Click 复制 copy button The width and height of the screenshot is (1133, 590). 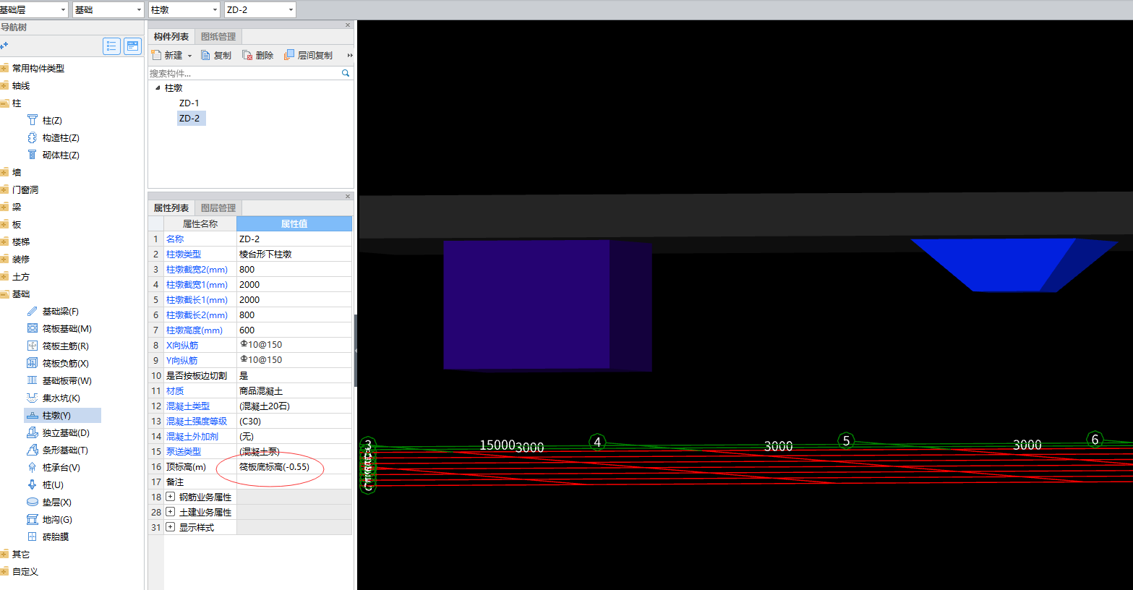(x=216, y=55)
